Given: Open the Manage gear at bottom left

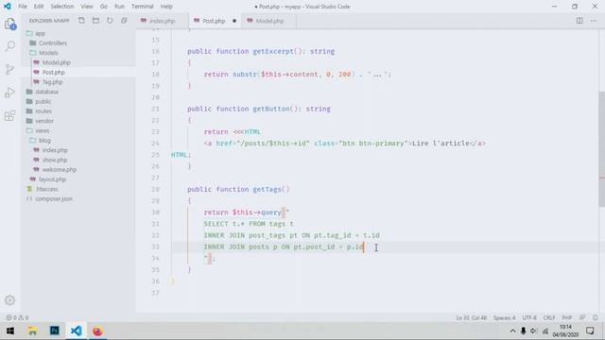Looking at the screenshot, I should point(10,300).
